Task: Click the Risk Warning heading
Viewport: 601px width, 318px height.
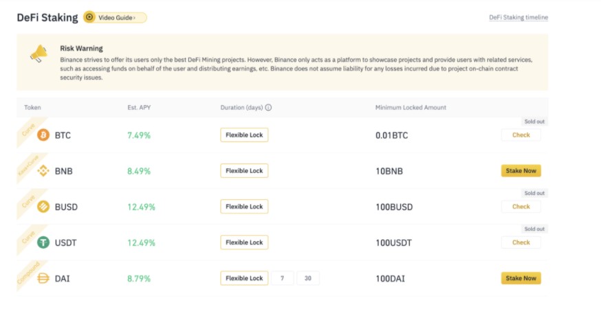Action: pos(81,49)
